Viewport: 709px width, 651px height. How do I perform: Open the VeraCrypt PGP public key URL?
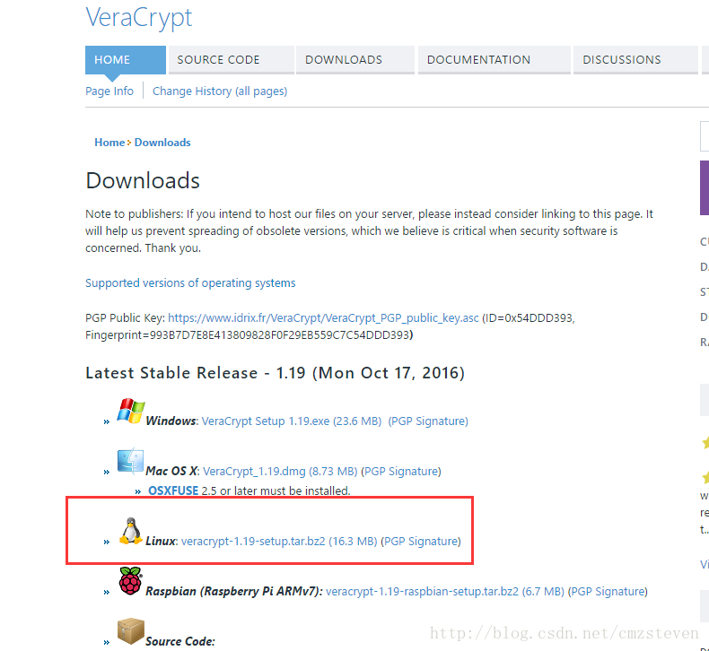[323, 318]
